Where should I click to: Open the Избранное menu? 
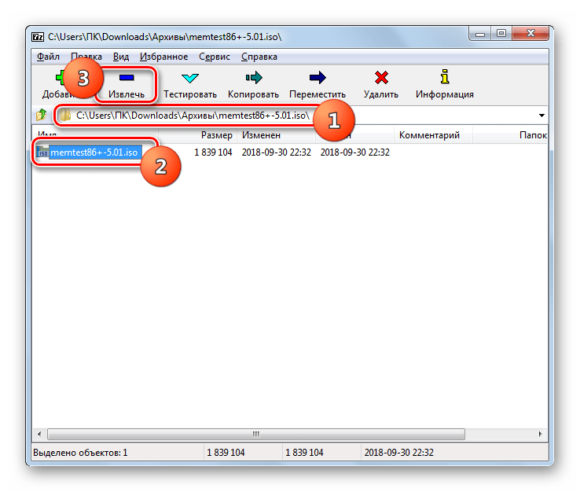164,57
